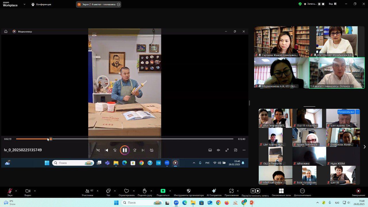Open Сессионные залы breakout rooms
Image resolution: width=368 pixels, height=207 pixels.
click(x=281, y=192)
